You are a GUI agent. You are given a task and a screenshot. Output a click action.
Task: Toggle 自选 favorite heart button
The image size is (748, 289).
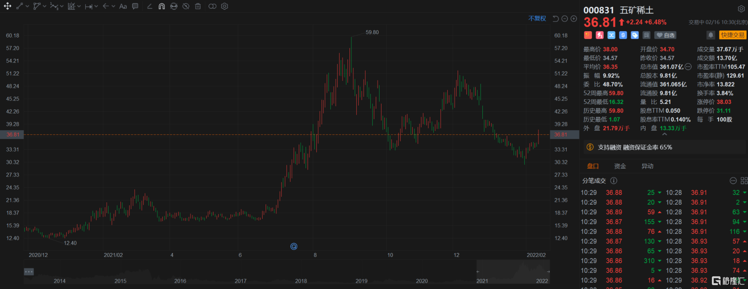(x=665, y=35)
